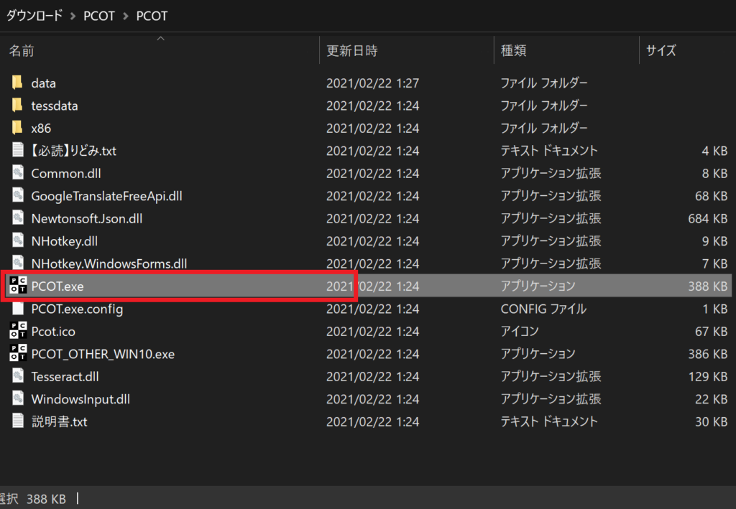736x509 pixels.
Task: Click the 684 KB size of Newtonsoft.Json.dll
Action: [708, 218]
